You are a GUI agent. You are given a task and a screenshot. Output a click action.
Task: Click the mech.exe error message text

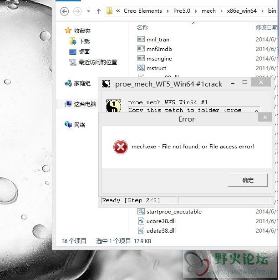[193, 147]
